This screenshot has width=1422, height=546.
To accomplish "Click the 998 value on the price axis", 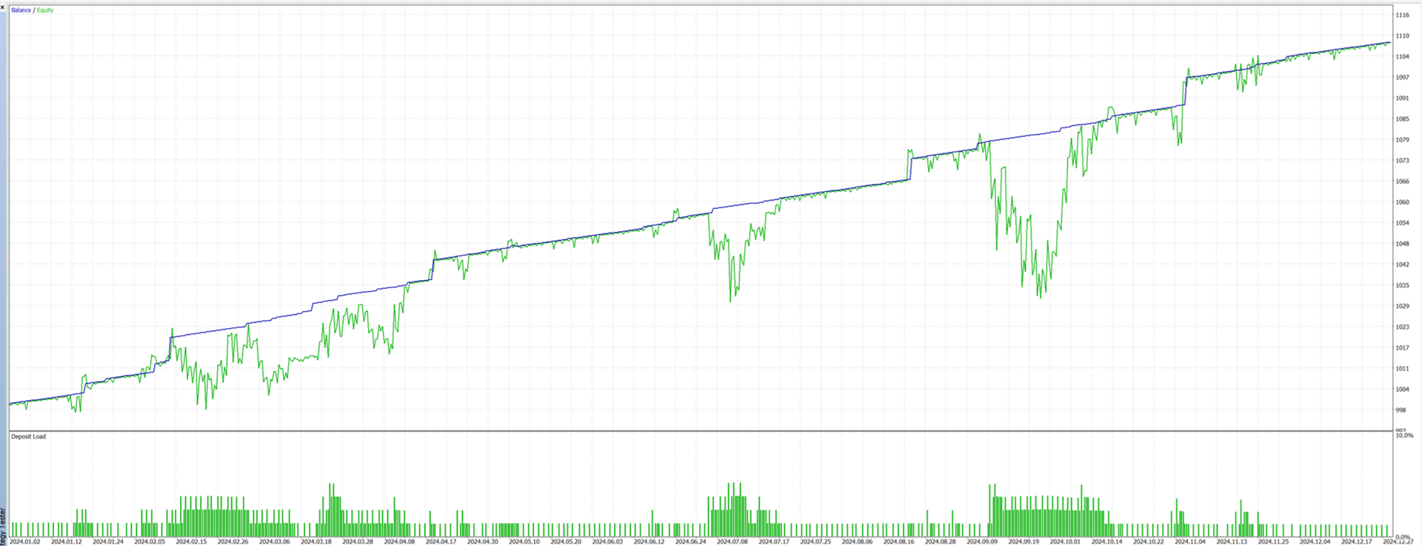I will point(1401,410).
